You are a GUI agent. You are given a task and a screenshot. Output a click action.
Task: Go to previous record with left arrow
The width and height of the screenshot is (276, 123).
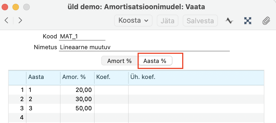point(6,21)
